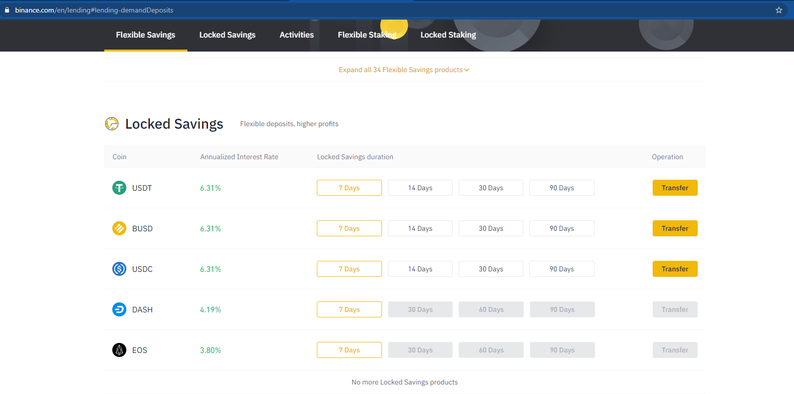This screenshot has width=794, height=394.
Task: Click the disabled 60 Days option for DASH
Action: pos(491,309)
